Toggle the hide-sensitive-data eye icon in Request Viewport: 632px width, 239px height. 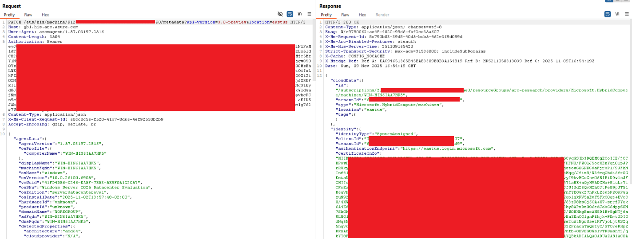click(x=280, y=14)
